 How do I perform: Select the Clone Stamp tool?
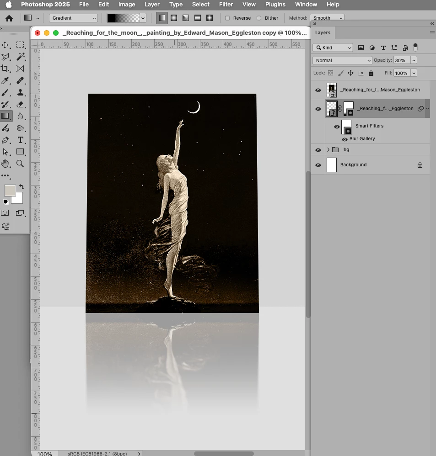tap(20, 92)
